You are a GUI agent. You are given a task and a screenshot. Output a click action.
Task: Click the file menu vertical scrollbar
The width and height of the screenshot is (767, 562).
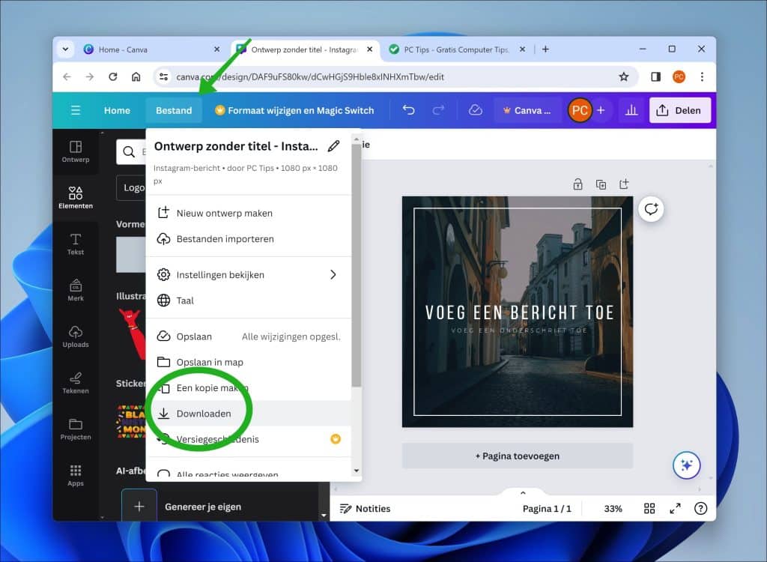click(356, 265)
